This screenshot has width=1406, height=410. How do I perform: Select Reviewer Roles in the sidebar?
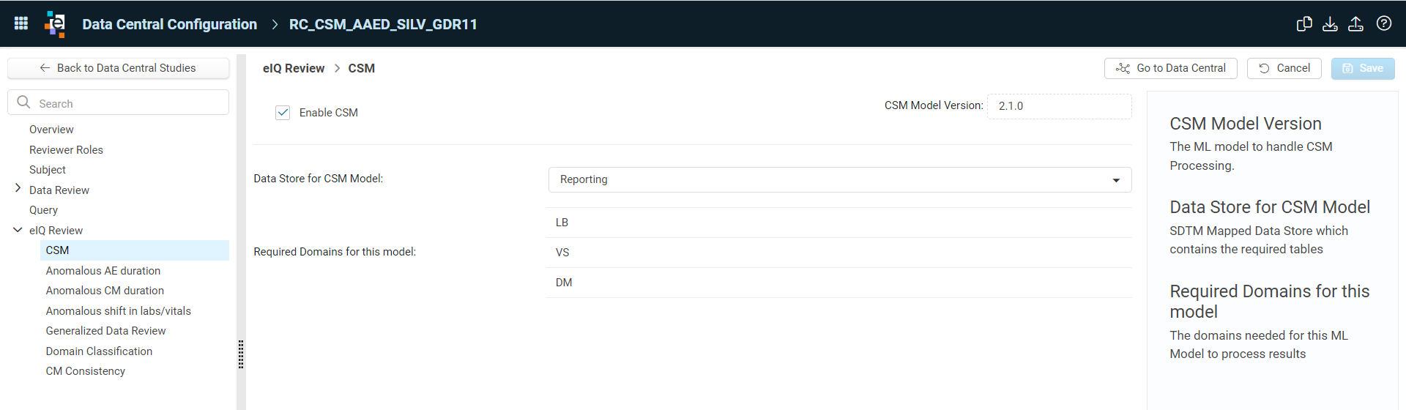66,150
